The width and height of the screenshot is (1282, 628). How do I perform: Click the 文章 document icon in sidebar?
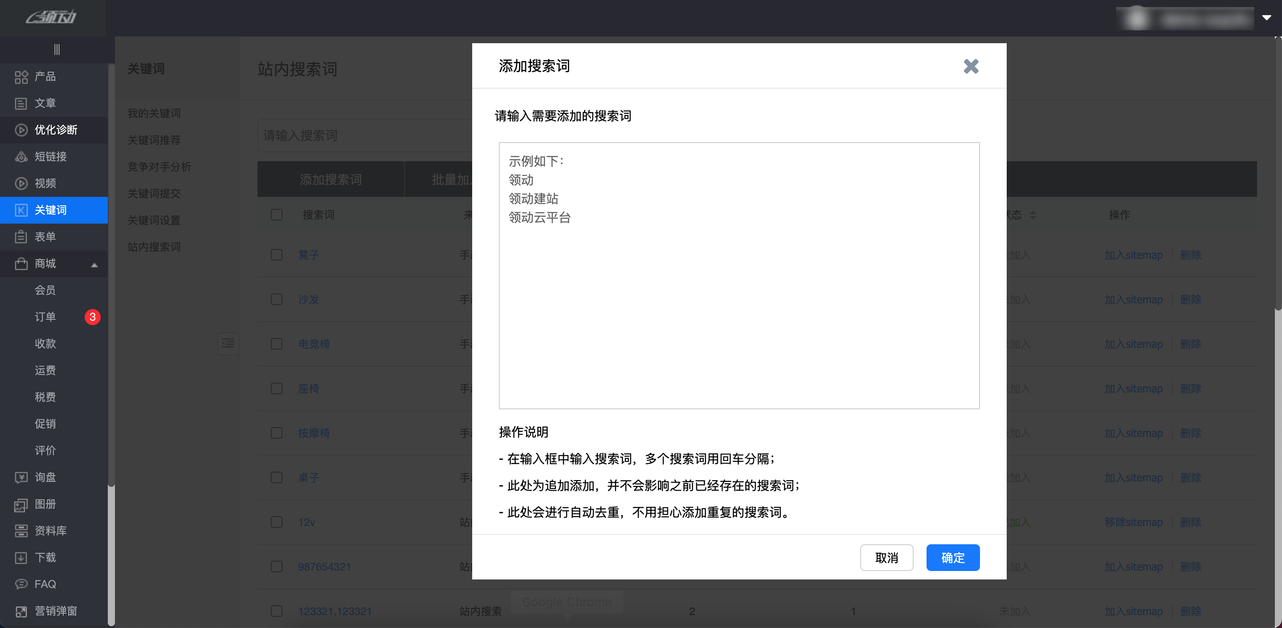(x=21, y=103)
